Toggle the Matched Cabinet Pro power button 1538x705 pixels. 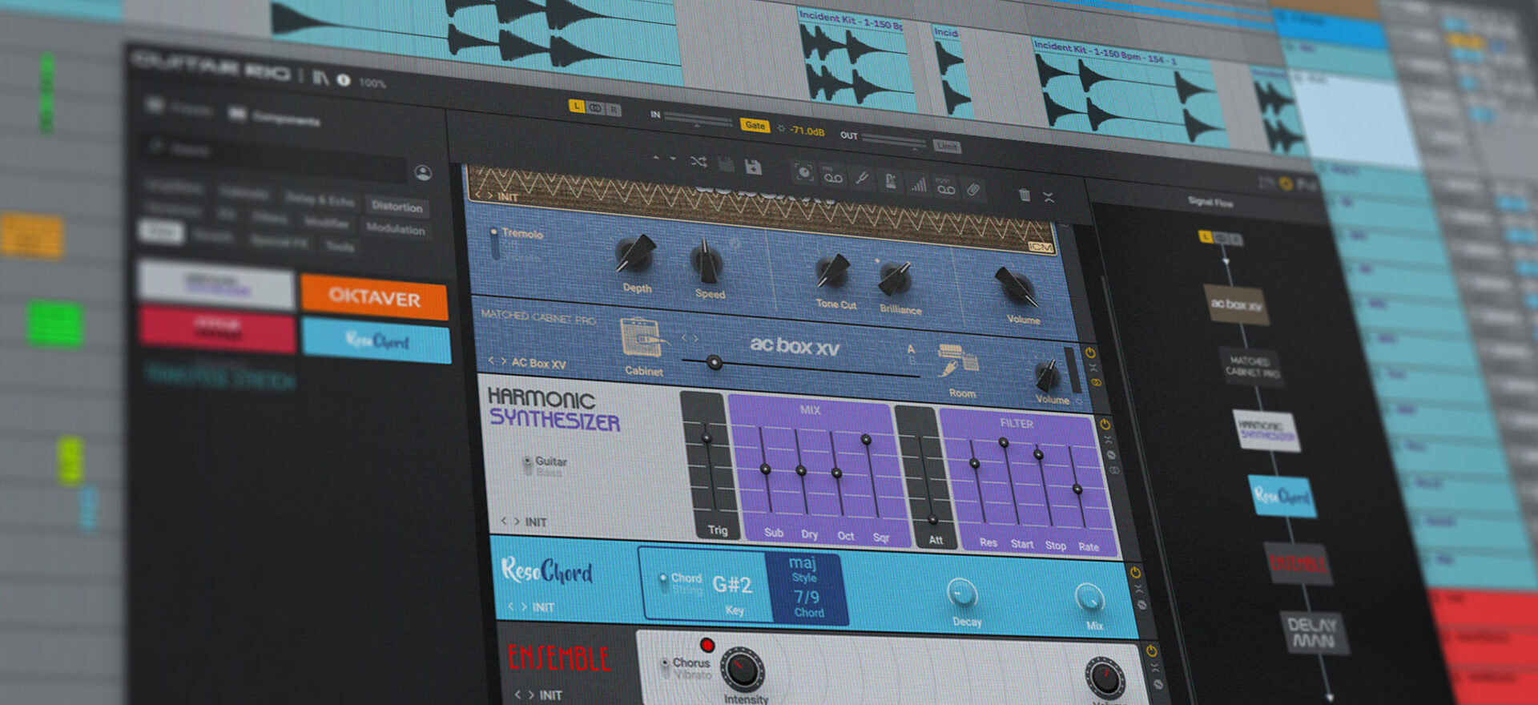(1090, 352)
